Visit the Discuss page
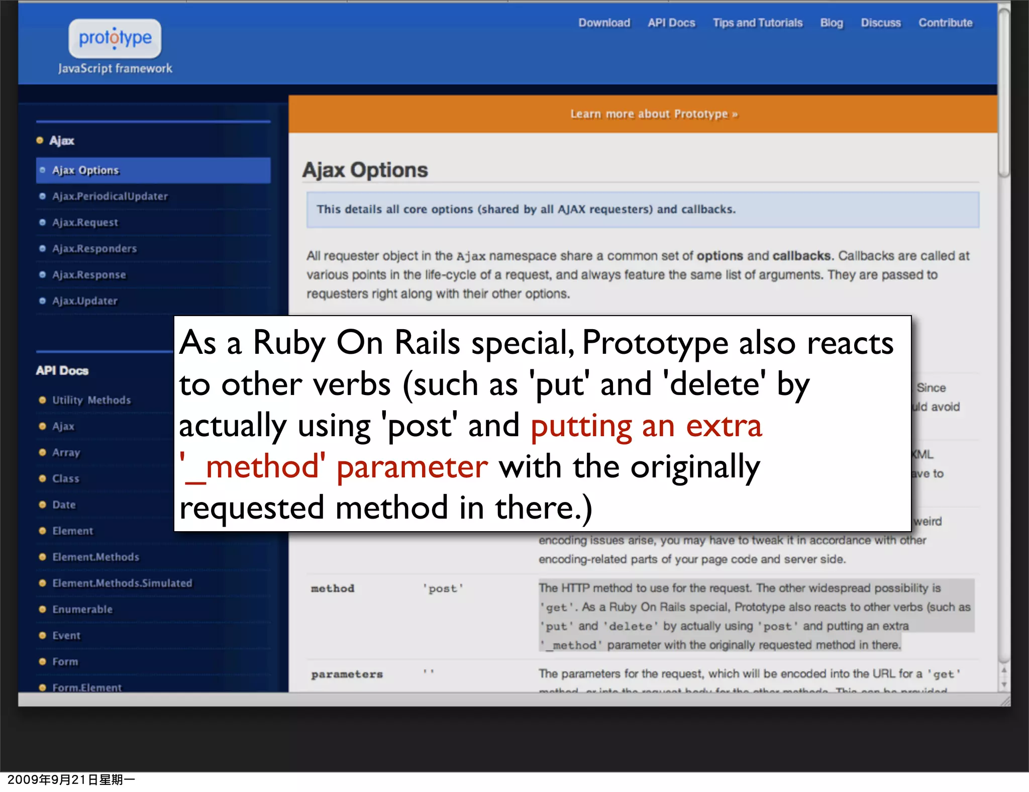This screenshot has height=792, width=1029. tap(881, 23)
